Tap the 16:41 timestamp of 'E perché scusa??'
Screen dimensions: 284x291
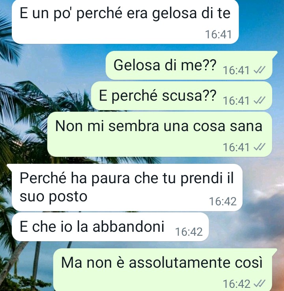[x=236, y=101]
